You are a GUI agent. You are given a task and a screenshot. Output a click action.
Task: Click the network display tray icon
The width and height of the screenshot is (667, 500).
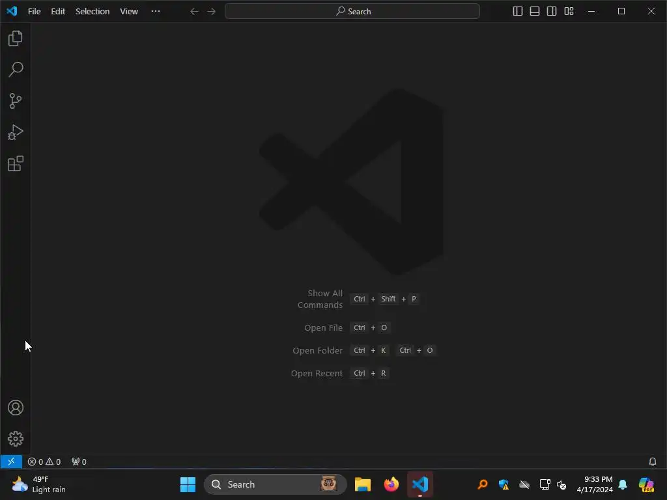click(545, 484)
